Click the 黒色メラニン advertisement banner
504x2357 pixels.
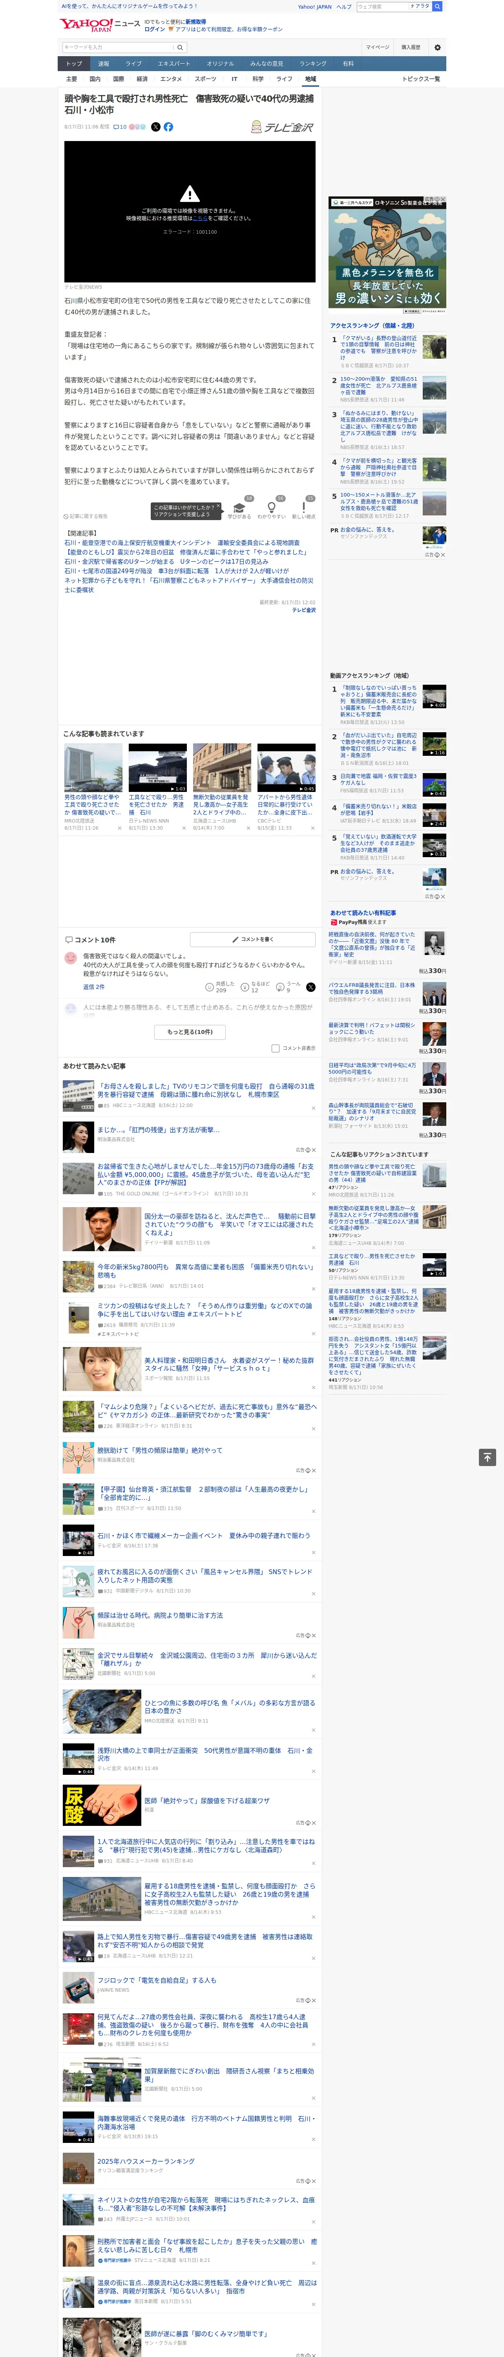click(387, 255)
